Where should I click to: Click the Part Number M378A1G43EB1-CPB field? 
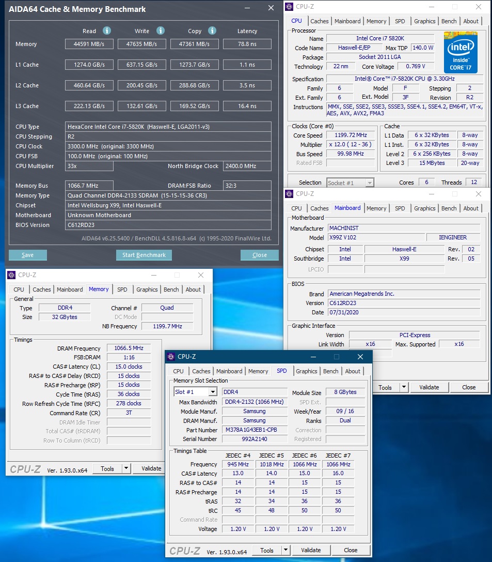(x=255, y=430)
